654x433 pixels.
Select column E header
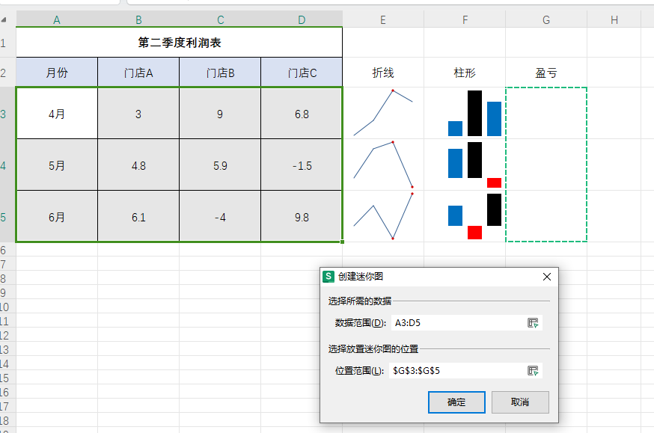click(383, 19)
